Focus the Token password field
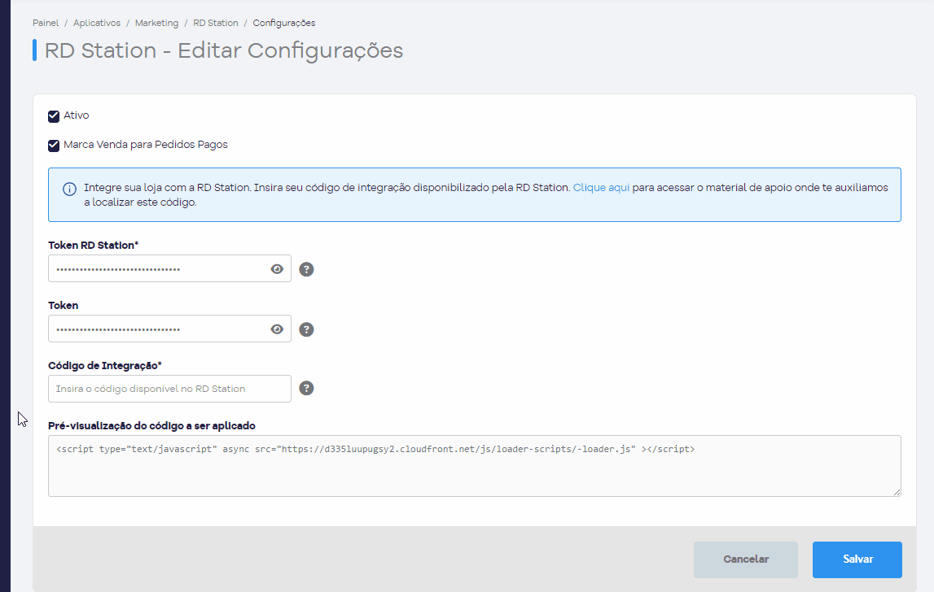 [169, 329]
